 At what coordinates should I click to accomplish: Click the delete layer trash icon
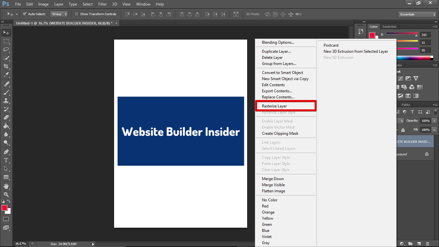(427, 244)
